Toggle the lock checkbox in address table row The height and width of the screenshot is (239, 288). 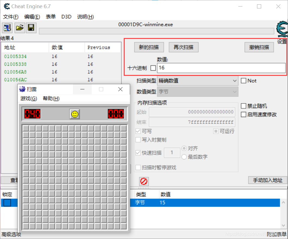pos(7,203)
